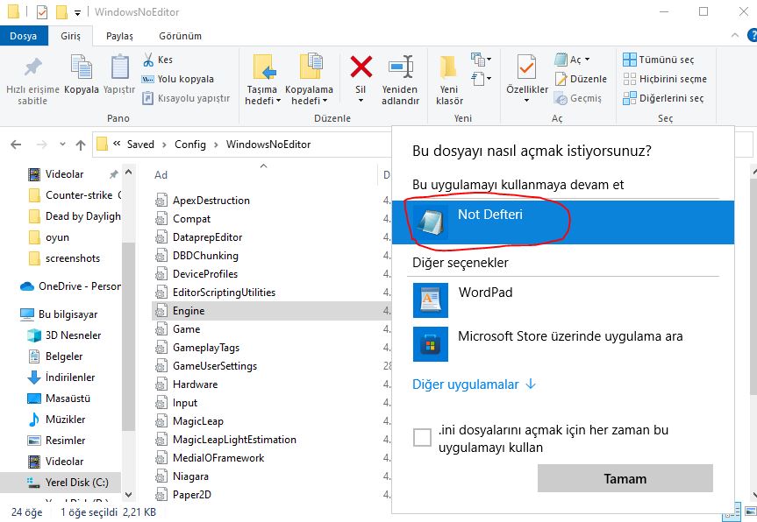This screenshot has height=522, width=757.
Task: Click Saved in address breadcrumb
Action: tap(140, 145)
